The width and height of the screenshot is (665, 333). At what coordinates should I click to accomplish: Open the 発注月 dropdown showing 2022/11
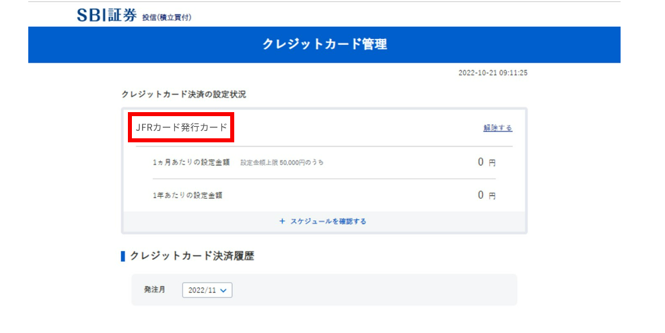click(207, 290)
